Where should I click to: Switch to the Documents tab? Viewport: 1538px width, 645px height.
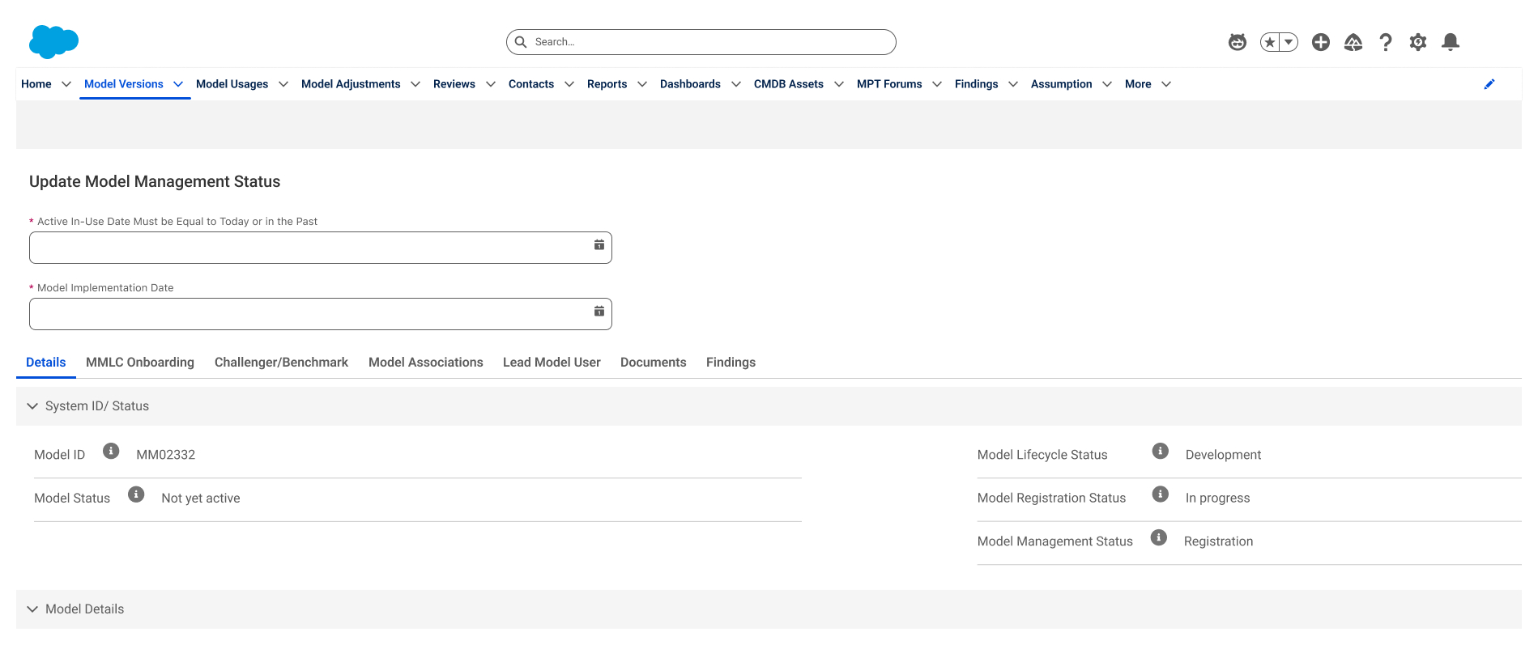(x=654, y=363)
